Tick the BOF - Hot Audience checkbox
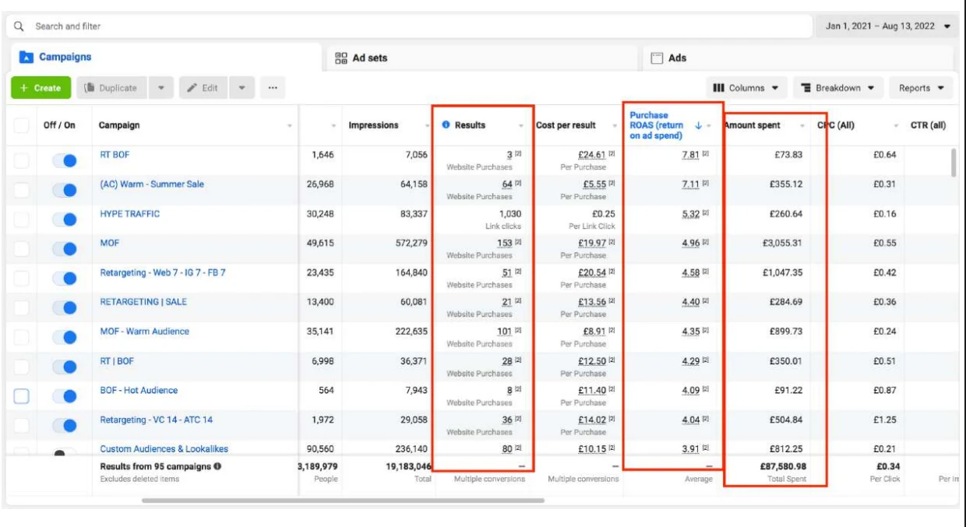Viewport: 966px width, 527px height. [x=22, y=396]
